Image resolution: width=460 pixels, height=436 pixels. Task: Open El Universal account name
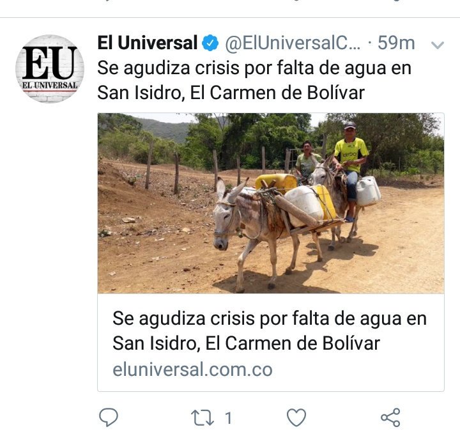click(x=148, y=43)
